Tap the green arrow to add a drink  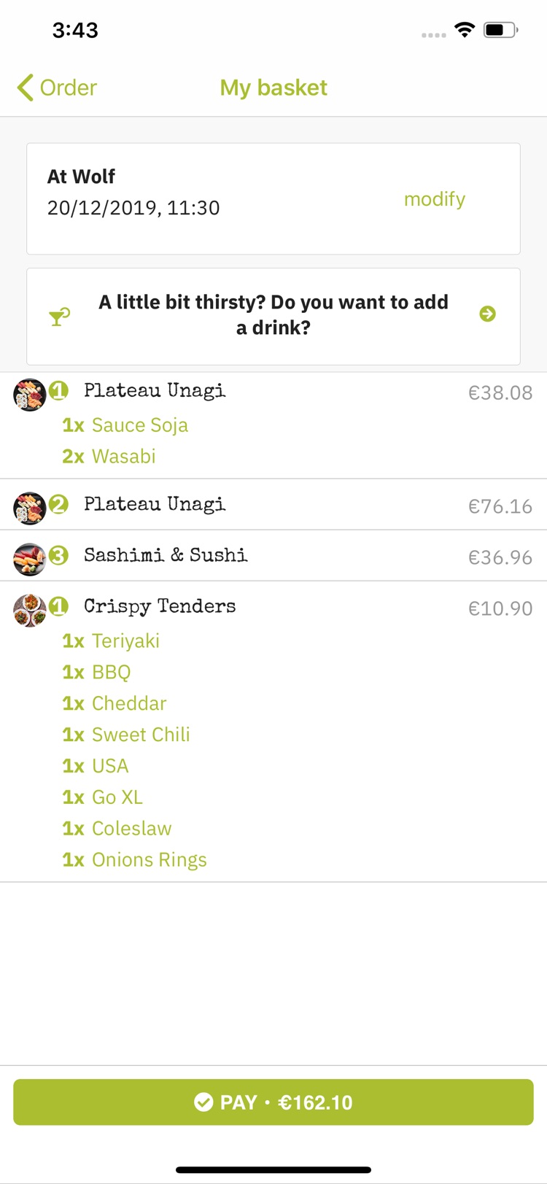coord(488,314)
